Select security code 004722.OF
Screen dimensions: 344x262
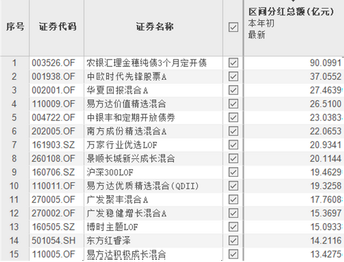[53, 118]
